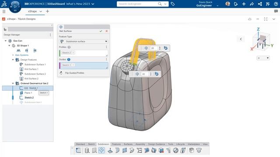Click the search magnifier icon
Image resolution: width=280 pixels, height=157 pixels.
coord(160,4)
